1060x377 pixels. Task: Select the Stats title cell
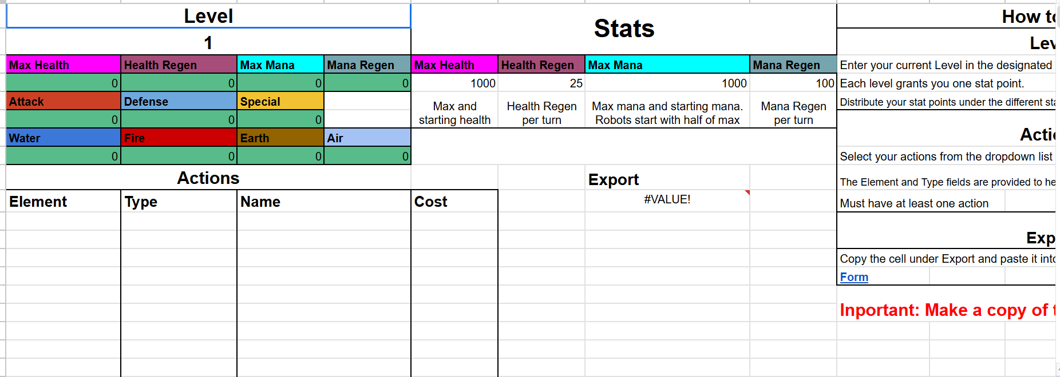(x=624, y=29)
